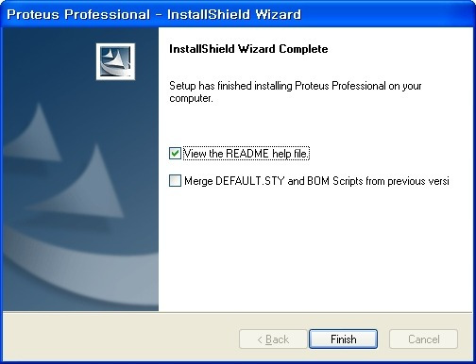This screenshot has height=364, width=476.
Task: Click the disabled Cancel button
Action: 423,339
